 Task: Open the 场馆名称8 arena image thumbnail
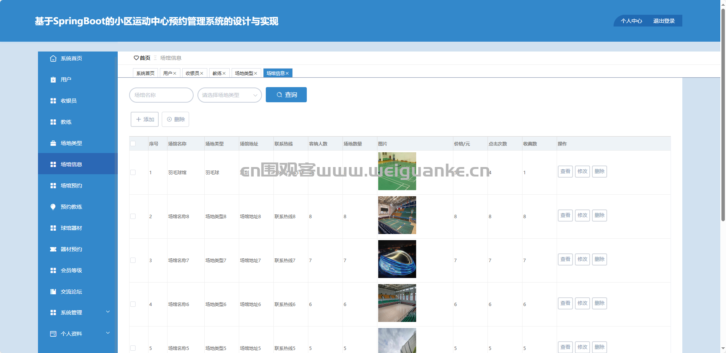pos(397,215)
